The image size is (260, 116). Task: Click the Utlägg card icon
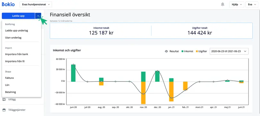[x=4, y=99]
